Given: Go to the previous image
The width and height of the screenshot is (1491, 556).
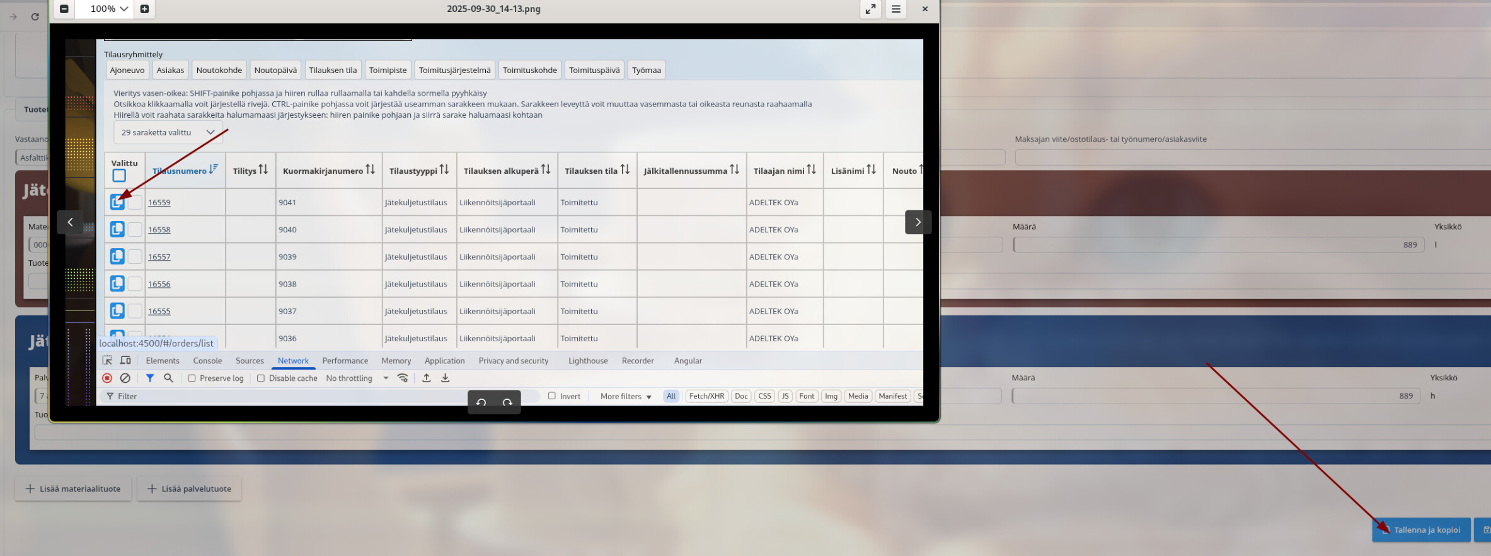Looking at the screenshot, I should [70, 222].
